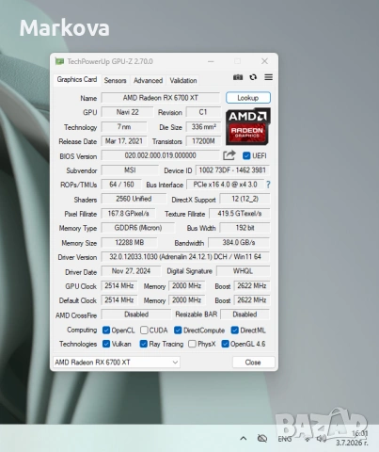Image resolution: width=379 pixels, height=452 pixels.
Task: Click DirectX Support value 12 (12_2)
Action: pos(245,199)
